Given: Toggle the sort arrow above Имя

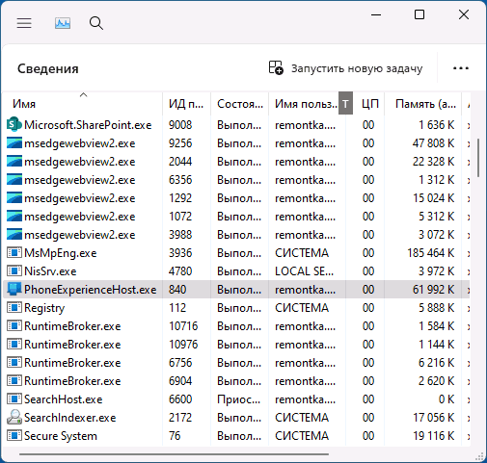Looking at the screenshot, I should 83,95.
